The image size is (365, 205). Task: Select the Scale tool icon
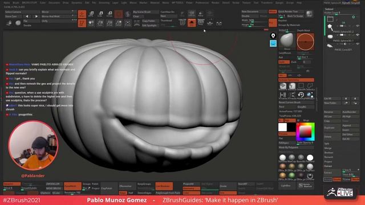click(x=100, y=14)
